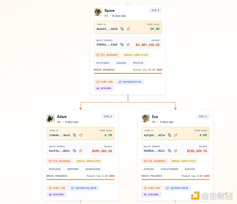Select the GEN_1 badge on Spore
This screenshot has height=204, width=237.
[x=155, y=10]
